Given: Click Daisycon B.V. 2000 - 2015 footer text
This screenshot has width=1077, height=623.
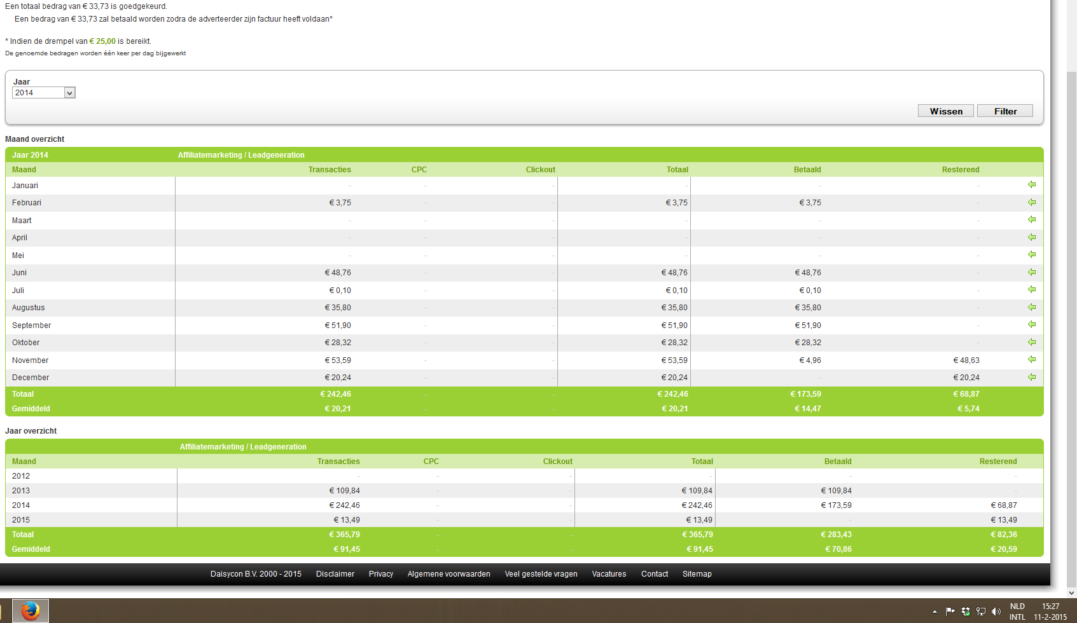Looking at the screenshot, I should (256, 574).
